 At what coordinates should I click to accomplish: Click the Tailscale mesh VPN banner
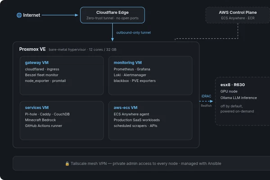click(x=141, y=163)
